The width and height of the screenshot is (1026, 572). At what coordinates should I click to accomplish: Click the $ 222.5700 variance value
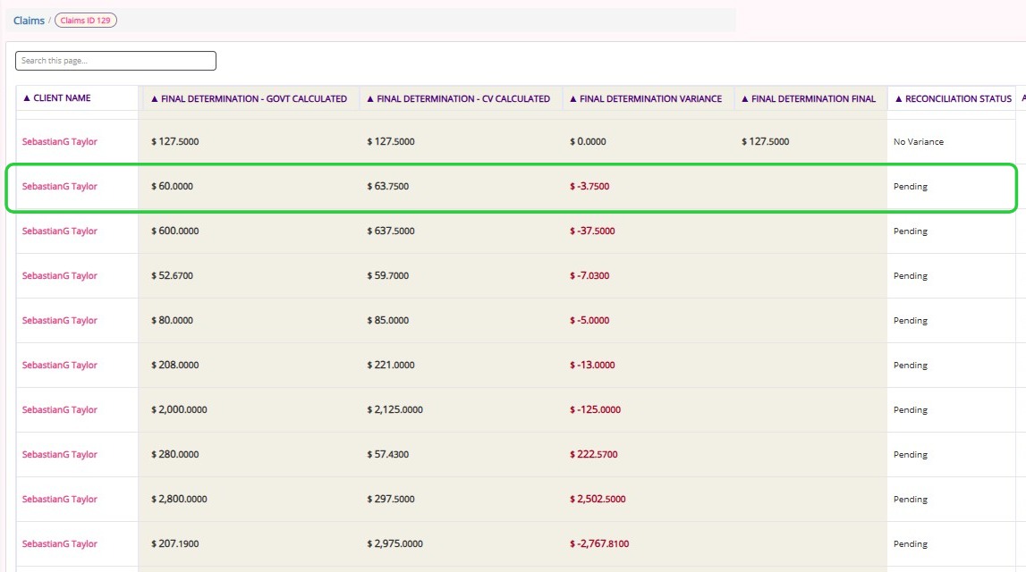593,454
